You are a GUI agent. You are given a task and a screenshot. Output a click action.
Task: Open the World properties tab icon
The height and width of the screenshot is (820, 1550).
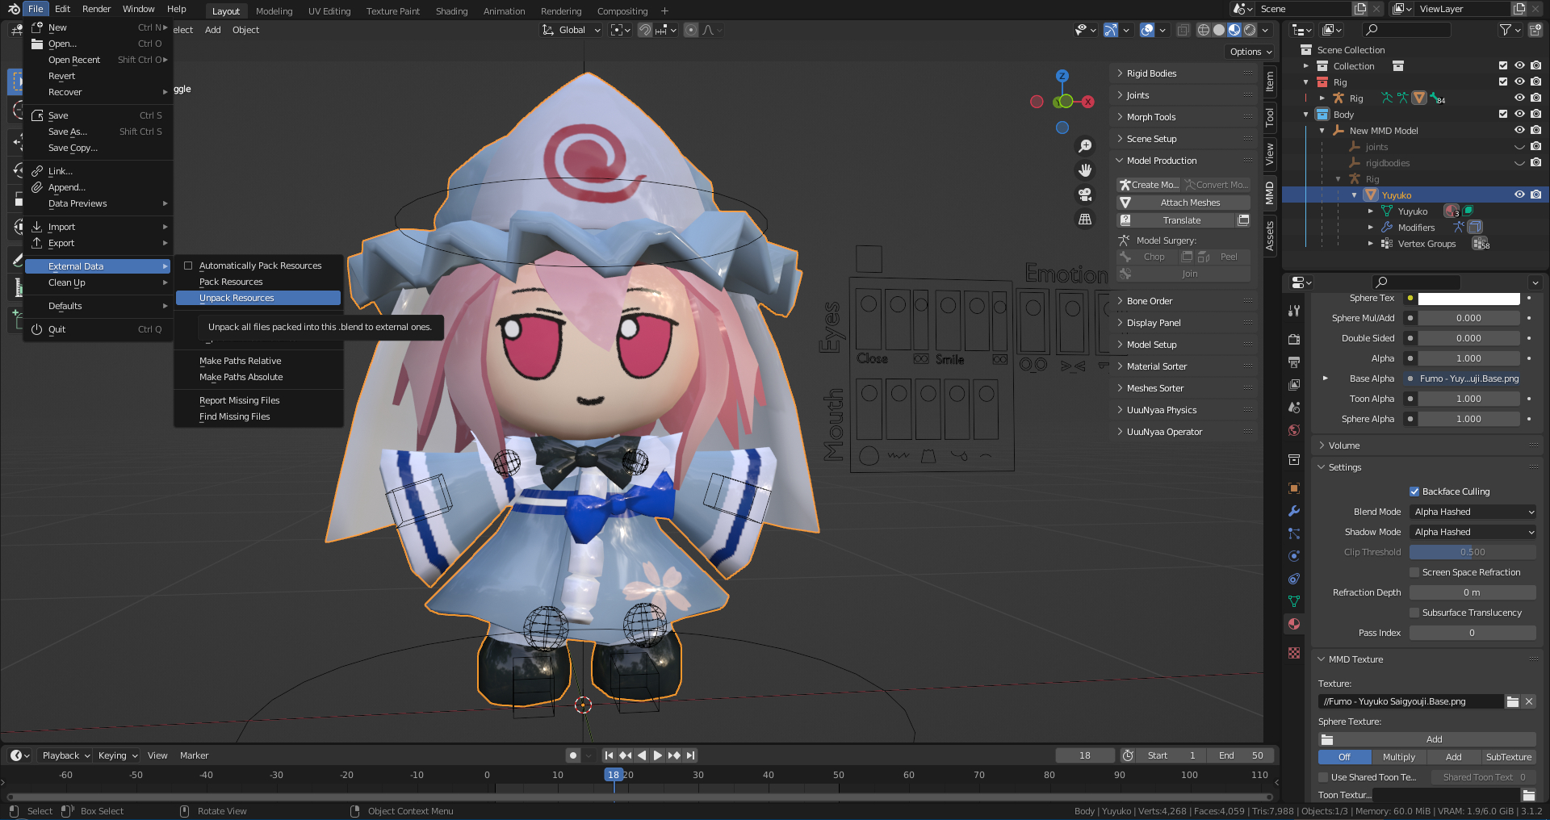pos(1294,430)
